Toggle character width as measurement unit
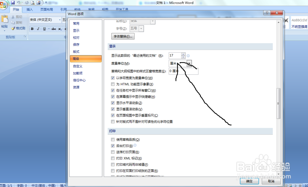This screenshot has height=187, width=308. tap(113, 78)
